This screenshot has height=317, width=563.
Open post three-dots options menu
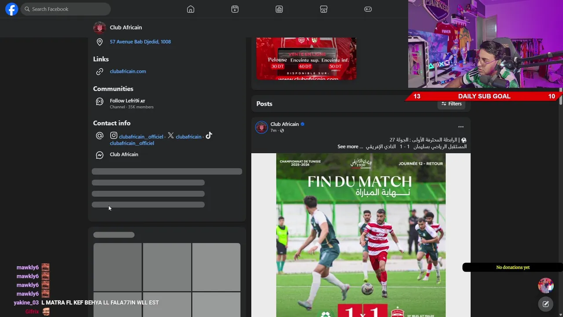461,127
